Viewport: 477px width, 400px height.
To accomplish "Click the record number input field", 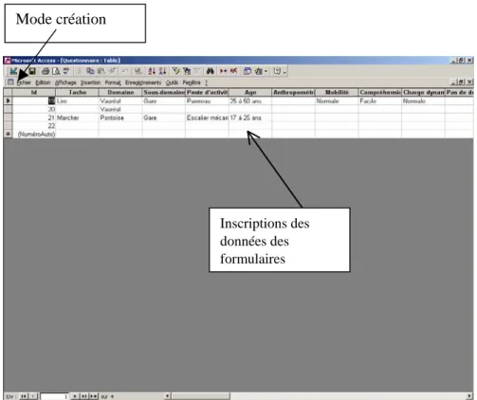I will 55,396.
